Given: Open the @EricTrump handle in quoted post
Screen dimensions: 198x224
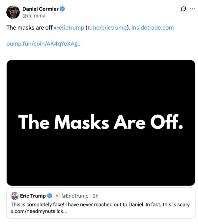Looking at the screenshot, I should pos(75,196).
